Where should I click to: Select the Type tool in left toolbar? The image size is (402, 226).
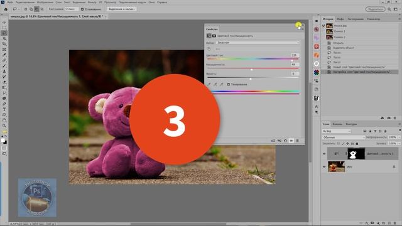tap(4, 109)
